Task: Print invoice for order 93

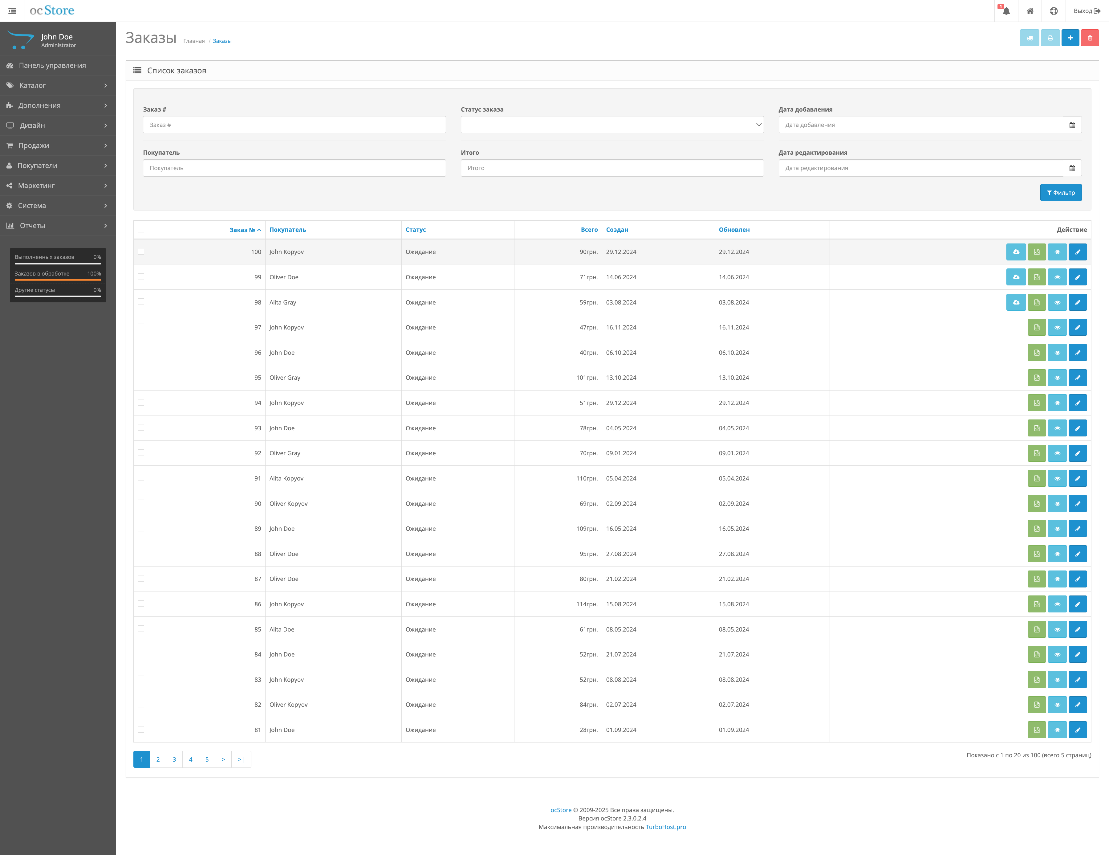Action: 1036,428
